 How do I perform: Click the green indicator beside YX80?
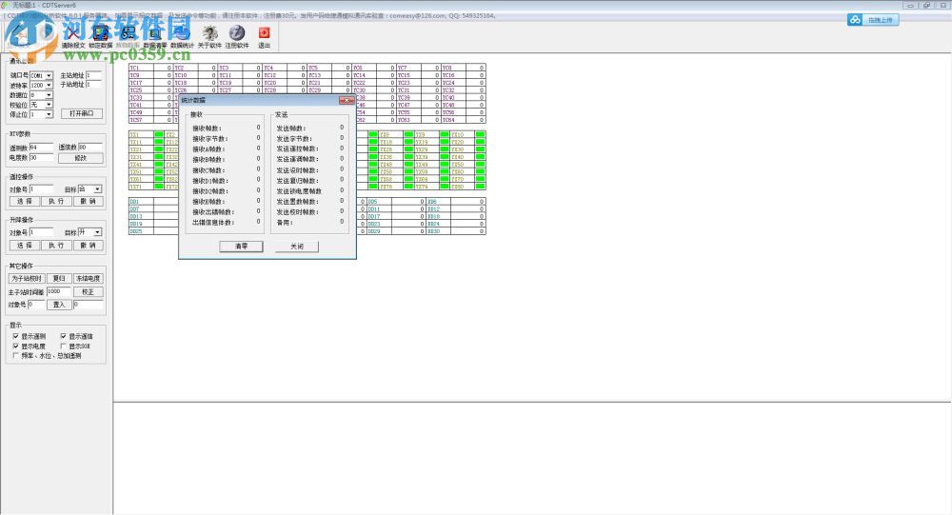(480, 187)
